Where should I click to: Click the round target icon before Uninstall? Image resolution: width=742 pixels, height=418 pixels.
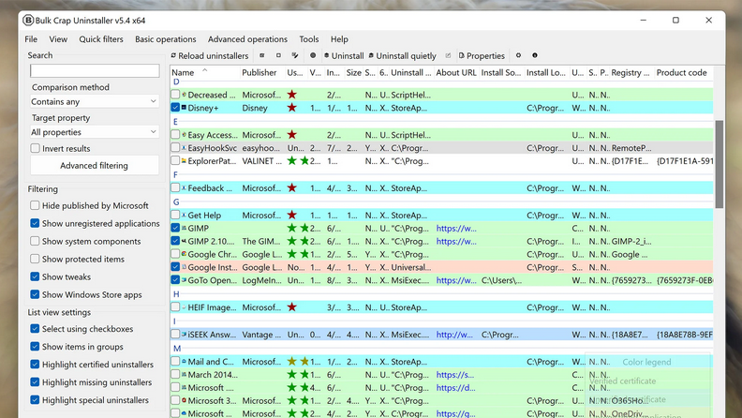coord(313,55)
